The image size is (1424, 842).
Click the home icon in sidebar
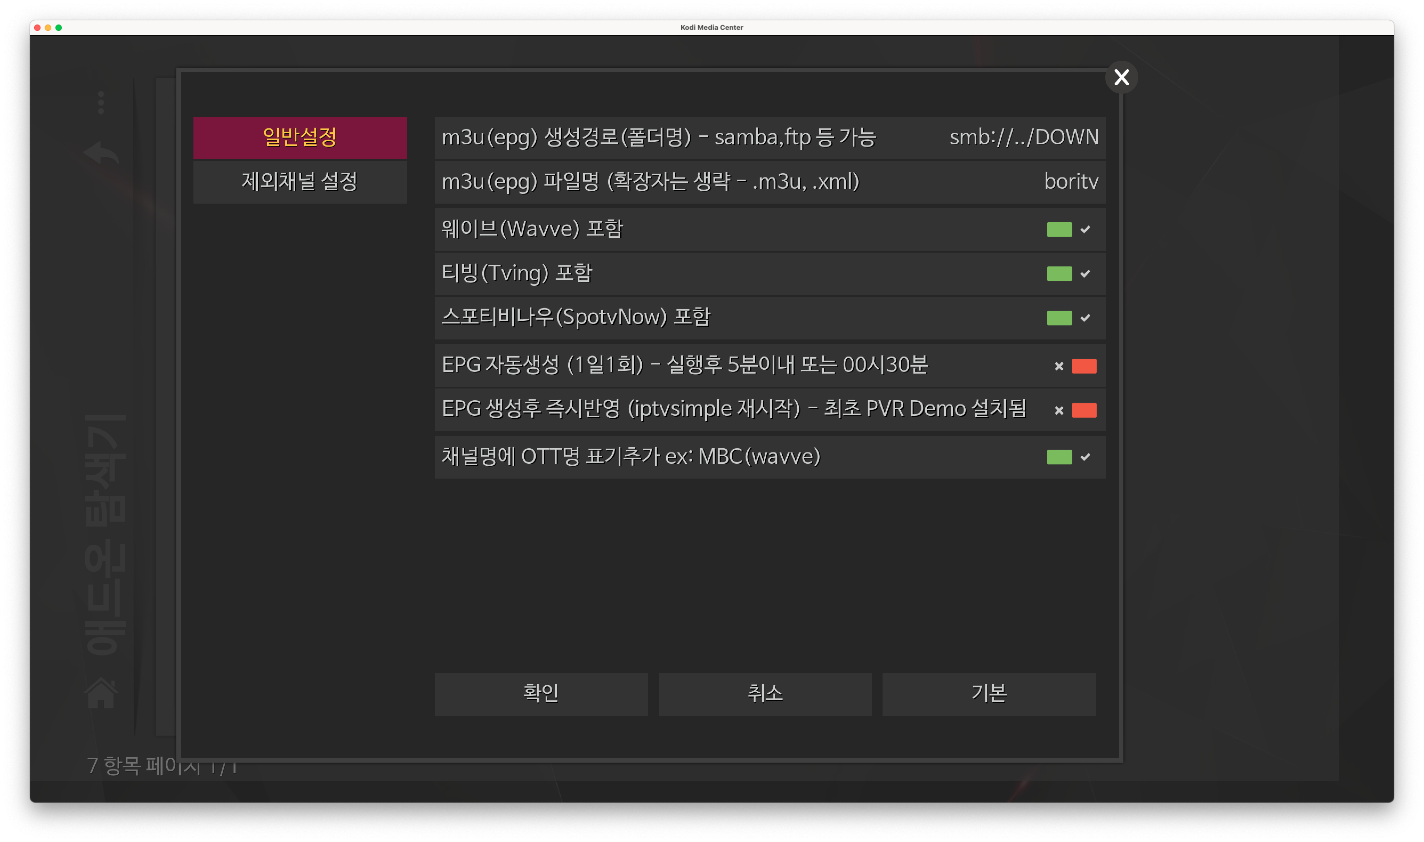coord(102,692)
